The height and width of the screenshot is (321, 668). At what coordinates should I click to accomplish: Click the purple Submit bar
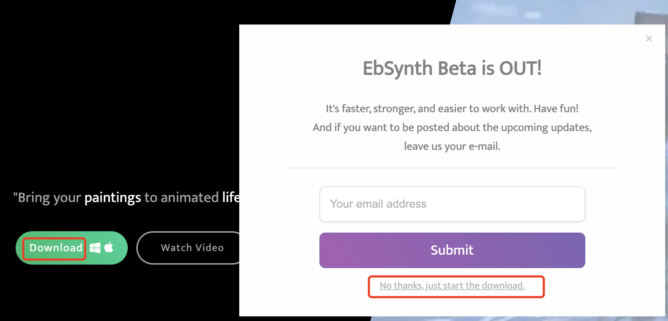point(452,250)
